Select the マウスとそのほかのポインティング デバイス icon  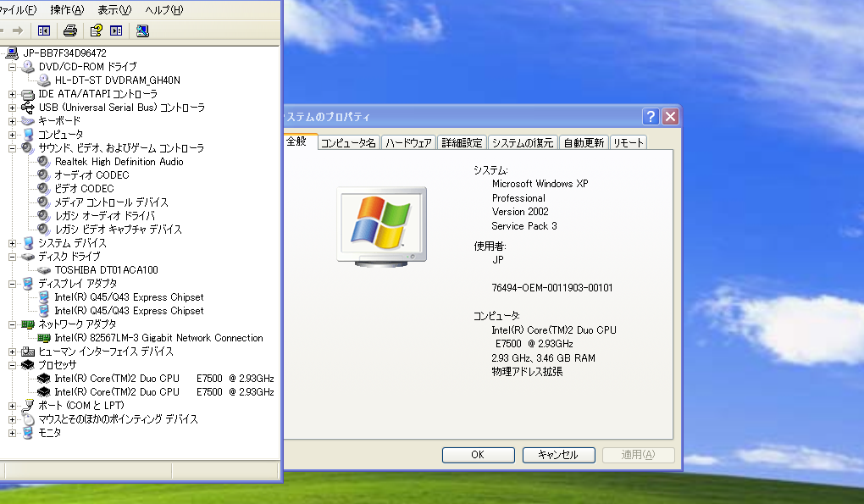click(28, 419)
